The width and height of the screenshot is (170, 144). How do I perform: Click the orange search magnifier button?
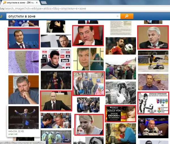point(127,16)
